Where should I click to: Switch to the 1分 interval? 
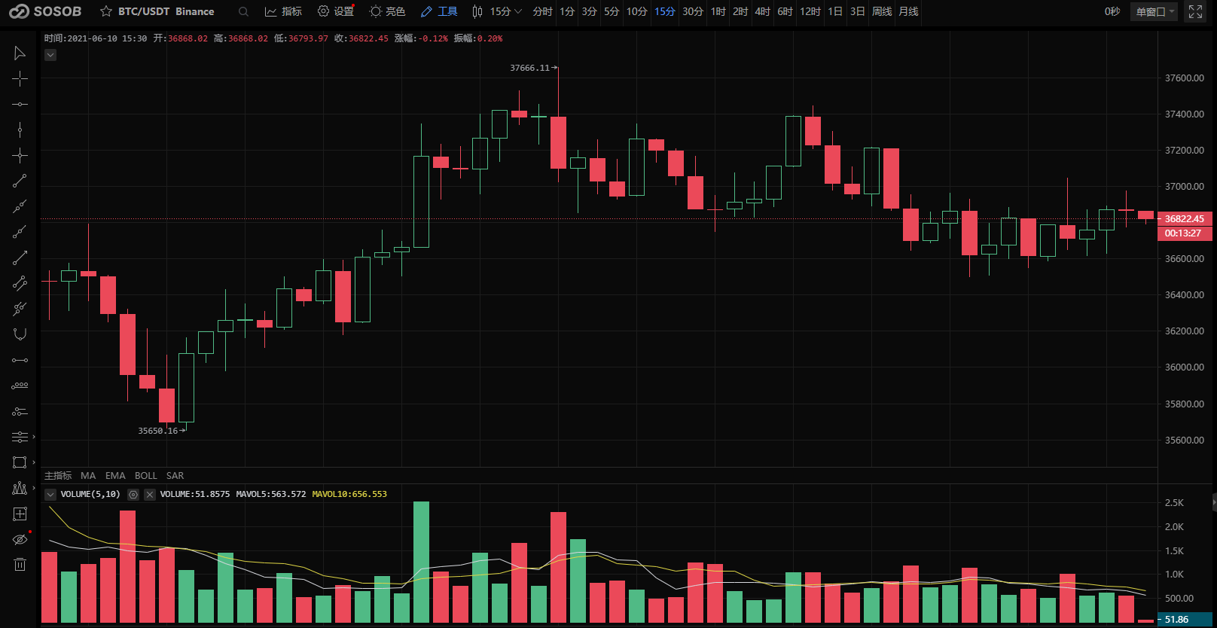(567, 11)
